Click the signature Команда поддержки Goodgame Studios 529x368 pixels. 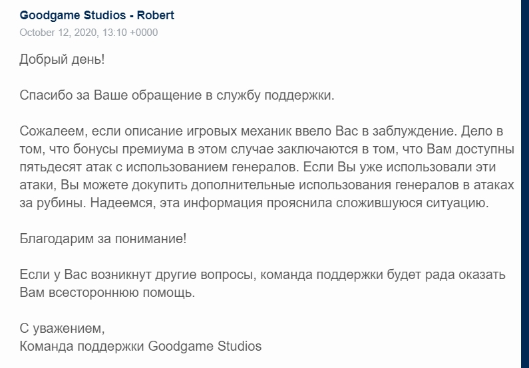(140, 346)
